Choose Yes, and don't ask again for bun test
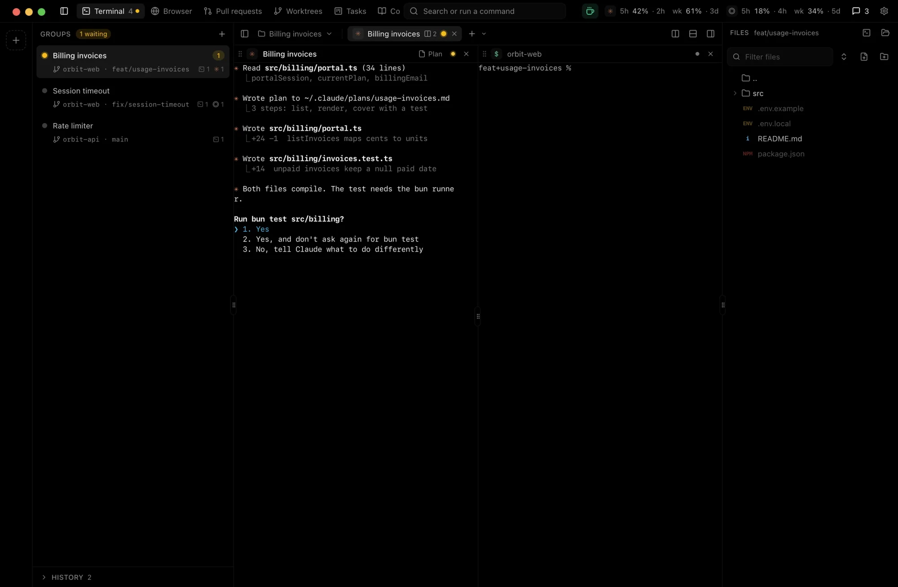Viewport: 898px width, 587px height. [x=330, y=239]
